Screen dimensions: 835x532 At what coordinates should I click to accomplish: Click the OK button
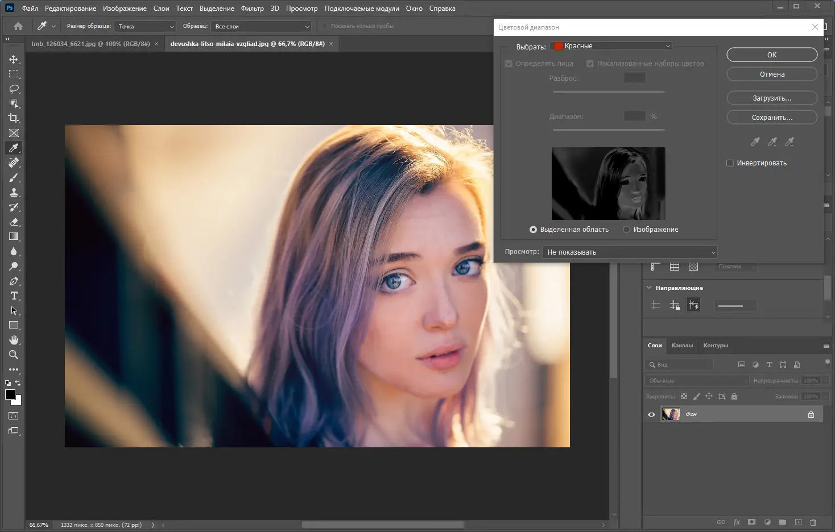(x=771, y=55)
